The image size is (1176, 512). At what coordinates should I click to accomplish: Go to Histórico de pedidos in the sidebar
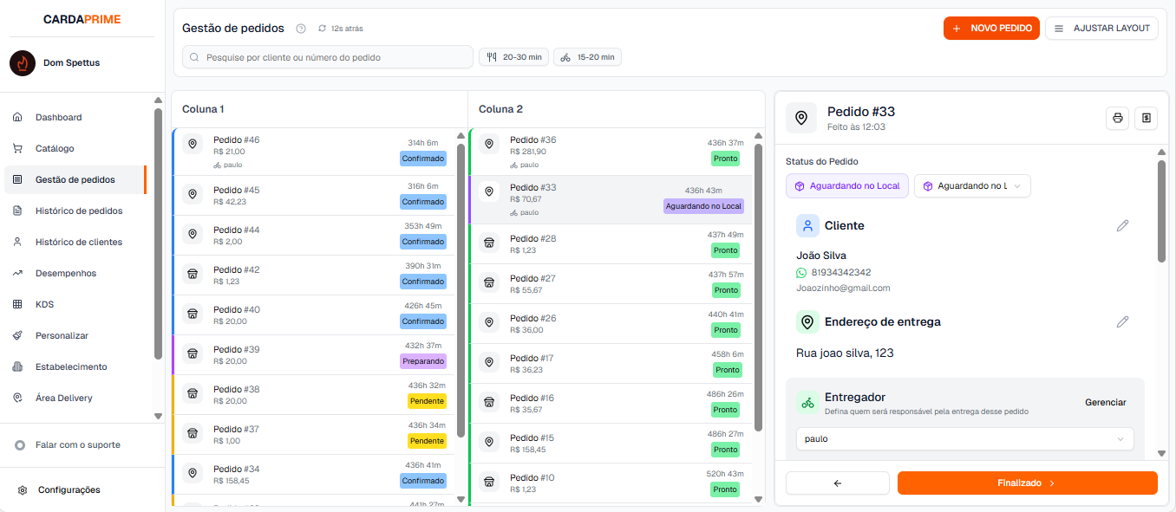pyautogui.click(x=78, y=211)
